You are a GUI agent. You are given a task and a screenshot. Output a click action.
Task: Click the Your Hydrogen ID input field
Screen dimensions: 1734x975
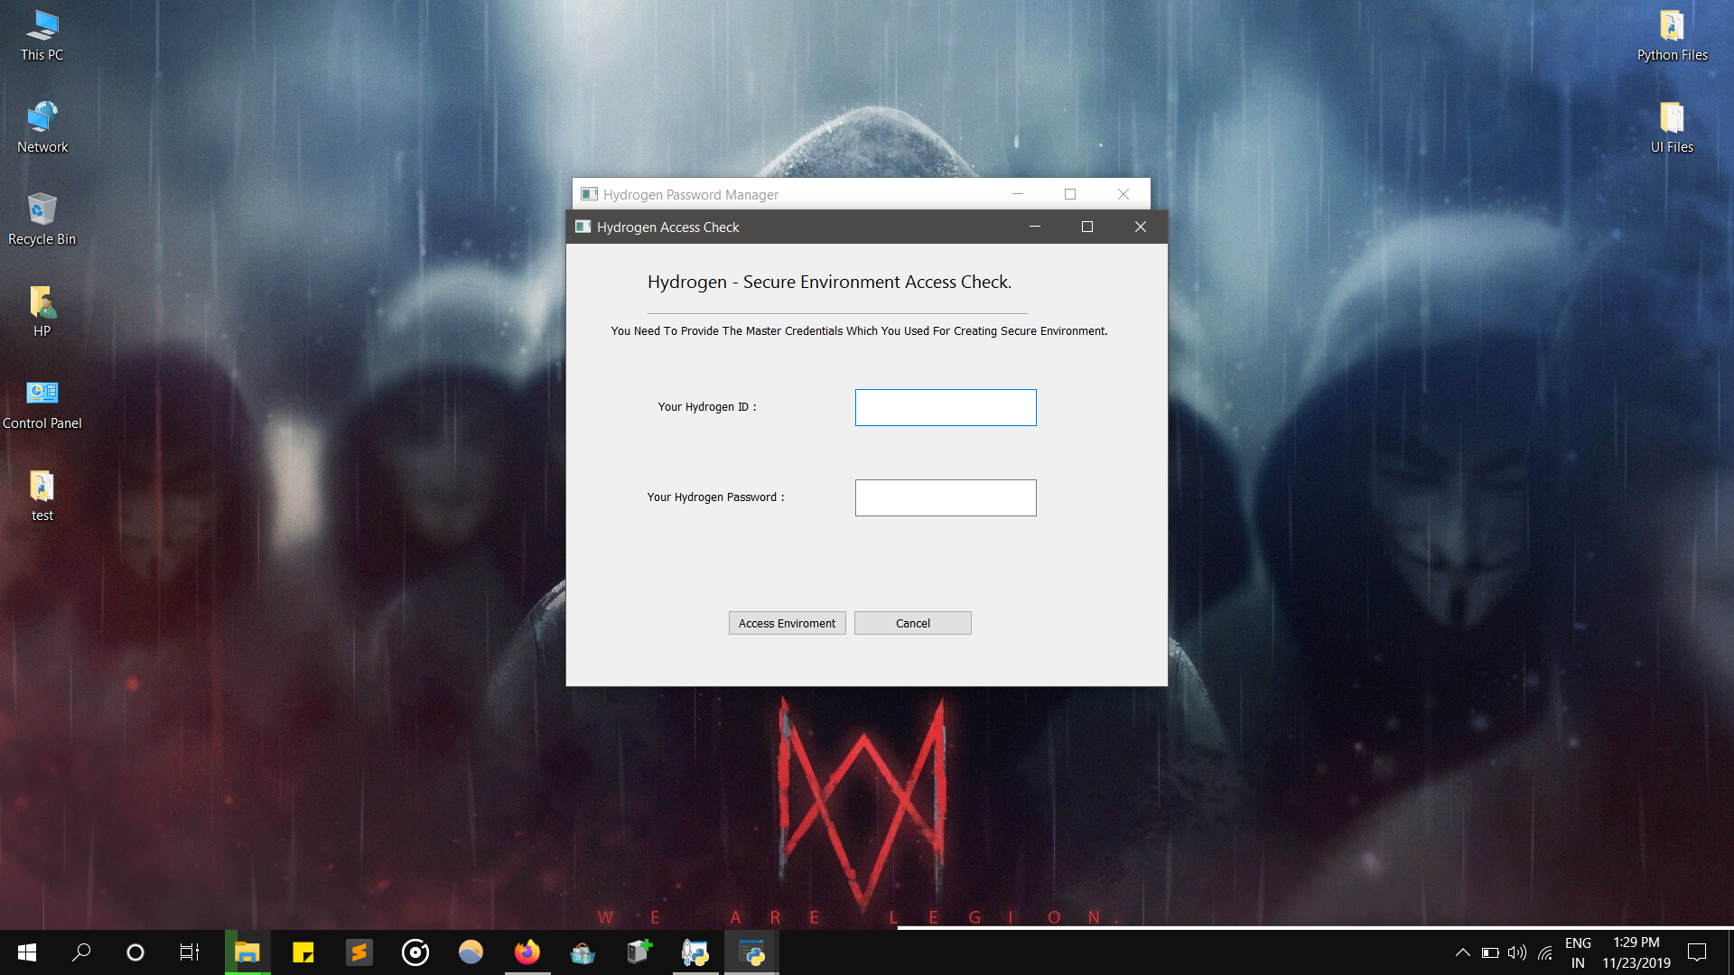pyautogui.click(x=945, y=407)
